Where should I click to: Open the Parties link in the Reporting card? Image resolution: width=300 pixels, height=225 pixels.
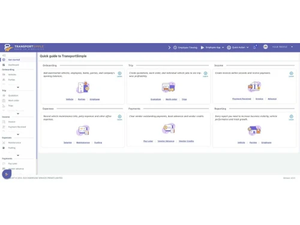click(x=253, y=142)
